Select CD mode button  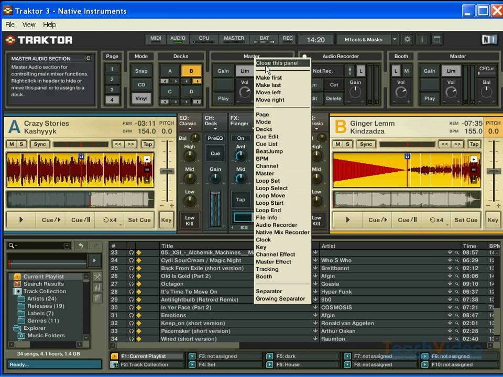(141, 85)
